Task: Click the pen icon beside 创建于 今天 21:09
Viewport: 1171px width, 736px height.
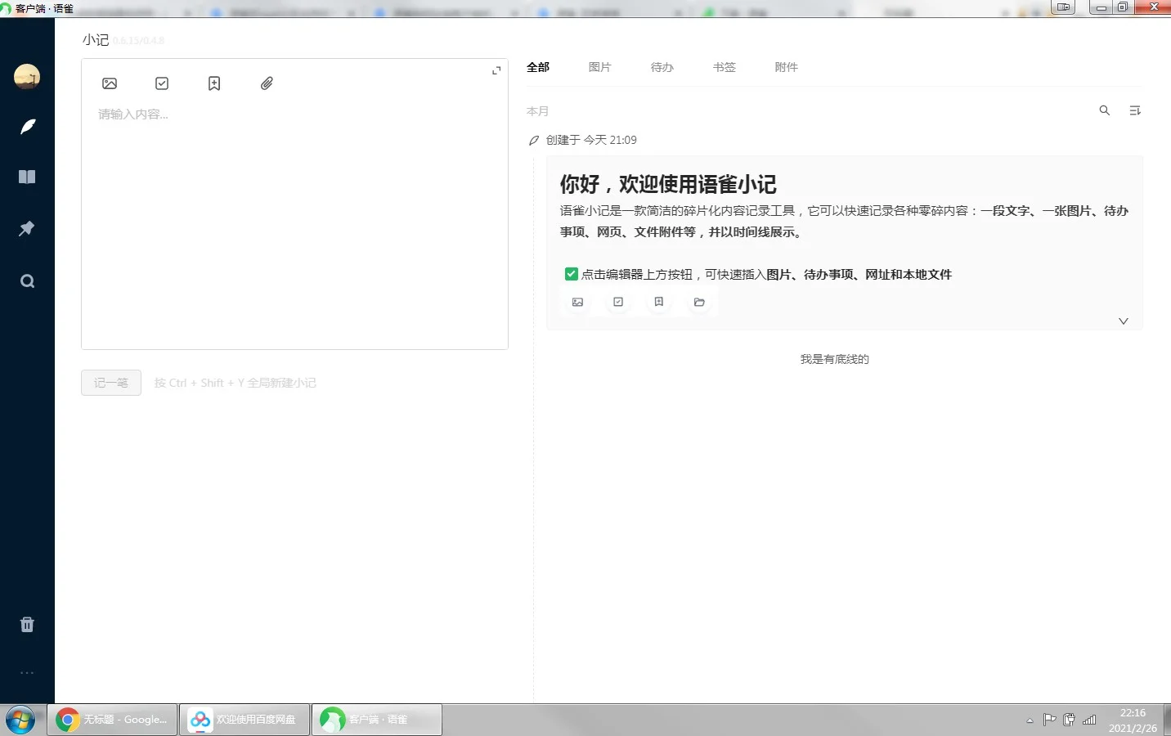Action: tap(534, 141)
